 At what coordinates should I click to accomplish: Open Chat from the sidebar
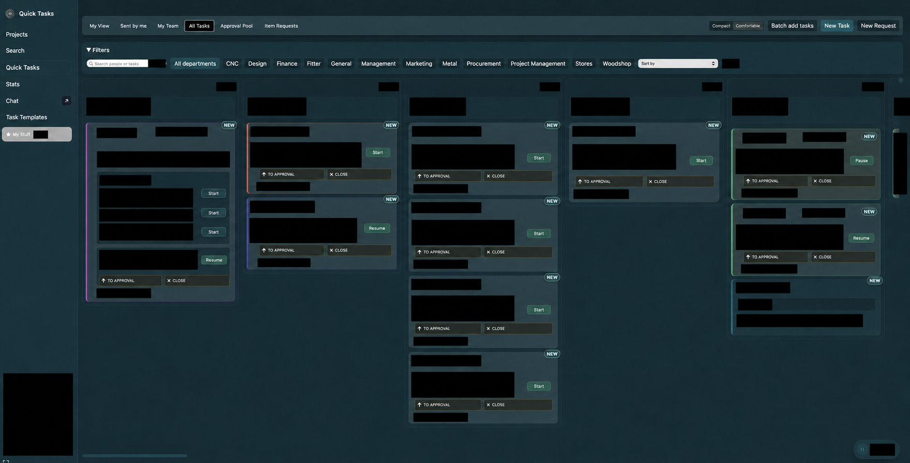[x=12, y=101]
